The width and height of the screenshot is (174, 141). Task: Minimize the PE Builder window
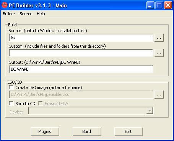tap(150, 5)
